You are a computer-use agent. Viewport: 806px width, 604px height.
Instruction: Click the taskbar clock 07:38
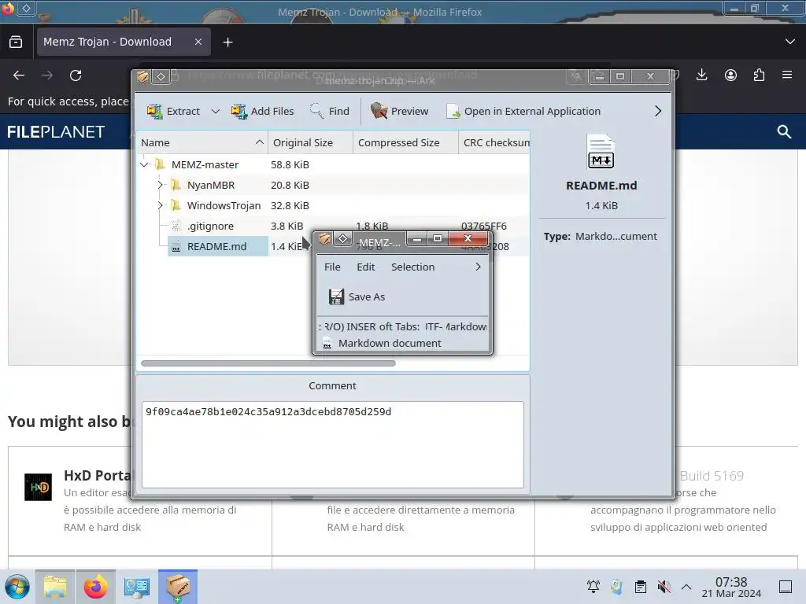pos(731,581)
